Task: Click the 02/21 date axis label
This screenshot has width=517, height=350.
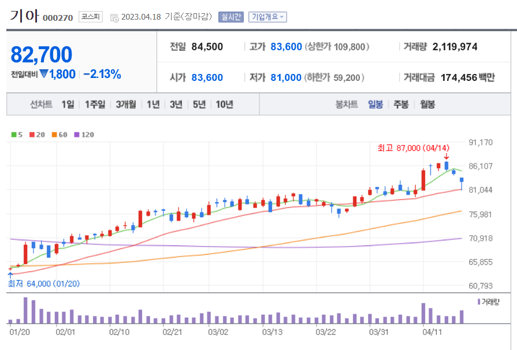Action: [172, 332]
